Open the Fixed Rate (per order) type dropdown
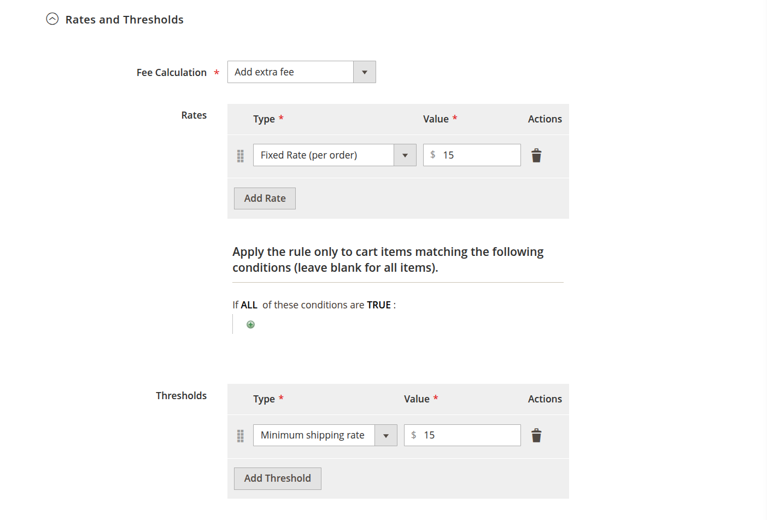Viewport: 767px width, 520px height. pyautogui.click(x=334, y=155)
